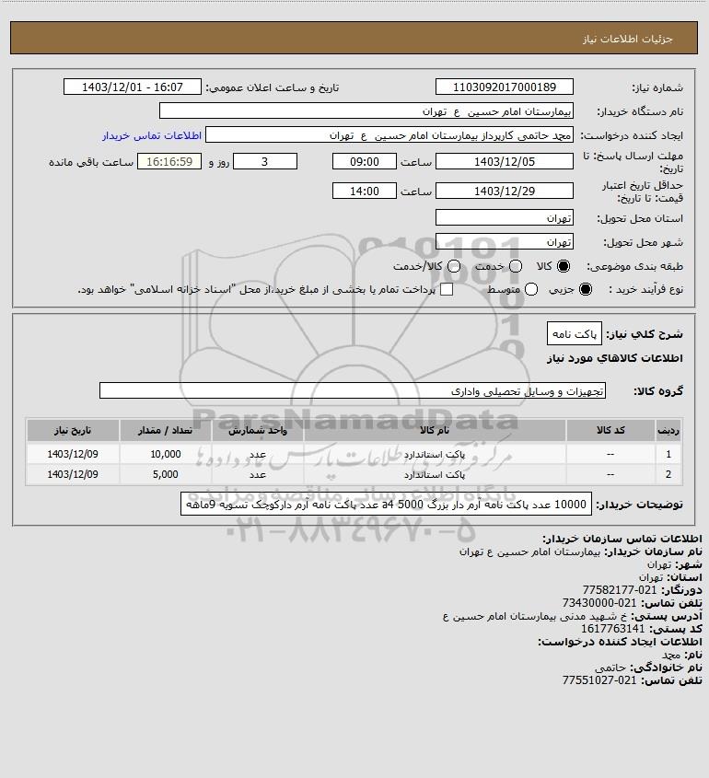This screenshot has width=709, height=778.
Task: Click the days remaining field showing 3
Action: click(265, 161)
